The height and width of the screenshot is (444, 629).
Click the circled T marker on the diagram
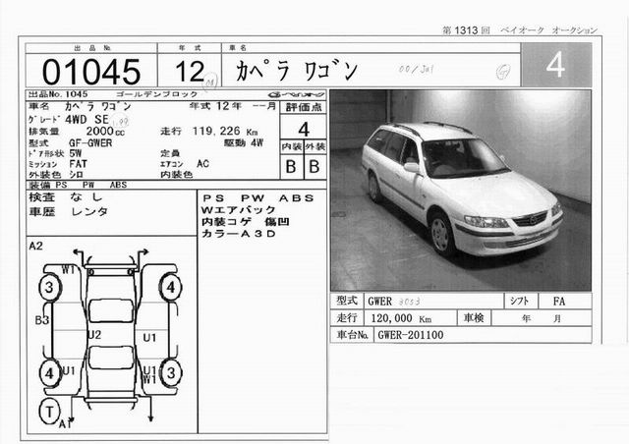[x=50, y=411]
